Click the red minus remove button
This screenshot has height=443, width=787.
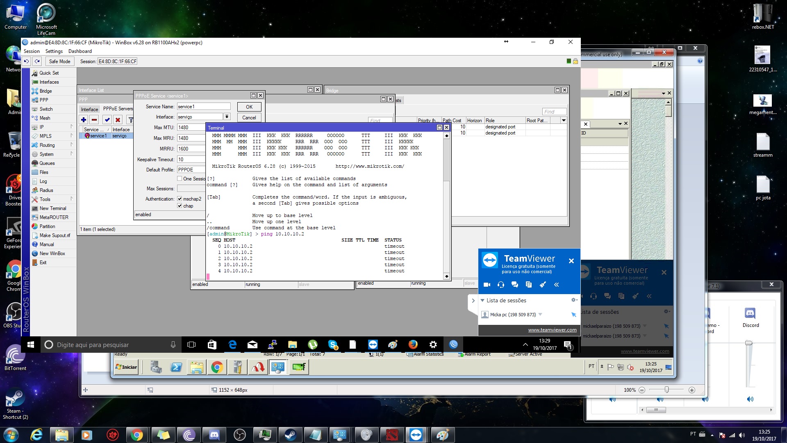pos(95,120)
